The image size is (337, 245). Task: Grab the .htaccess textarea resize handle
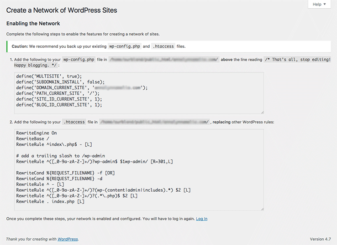pos(263,209)
